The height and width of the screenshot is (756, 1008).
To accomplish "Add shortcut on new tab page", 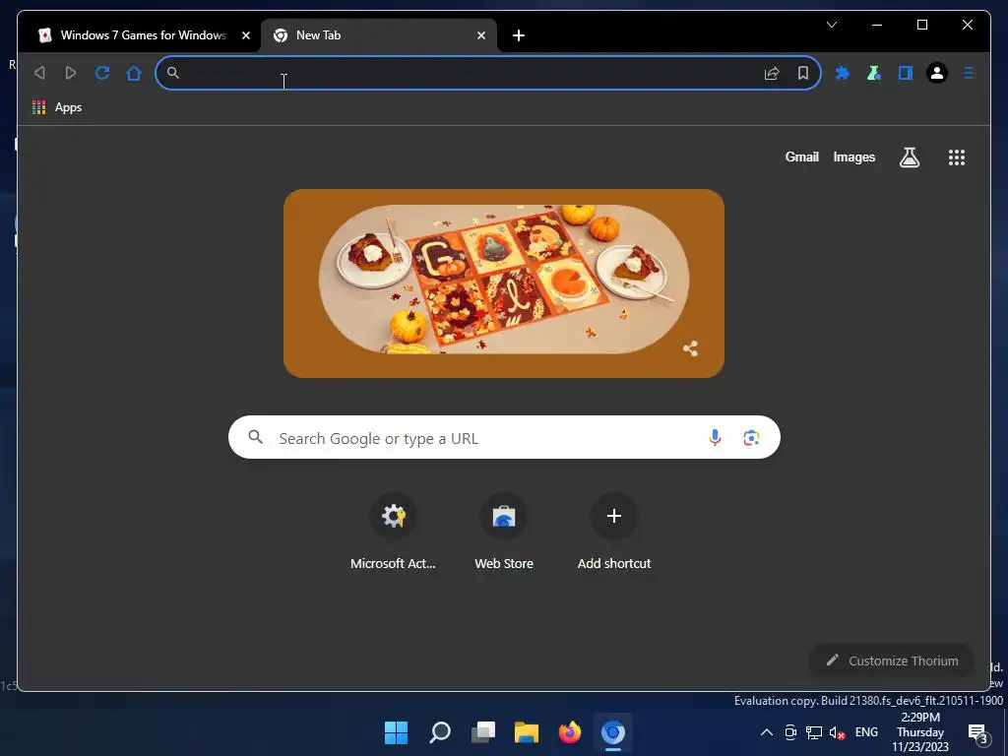I will coord(614,532).
